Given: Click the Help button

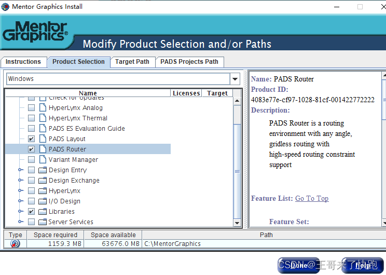Looking at the screenshot, I should pos(363,265).
